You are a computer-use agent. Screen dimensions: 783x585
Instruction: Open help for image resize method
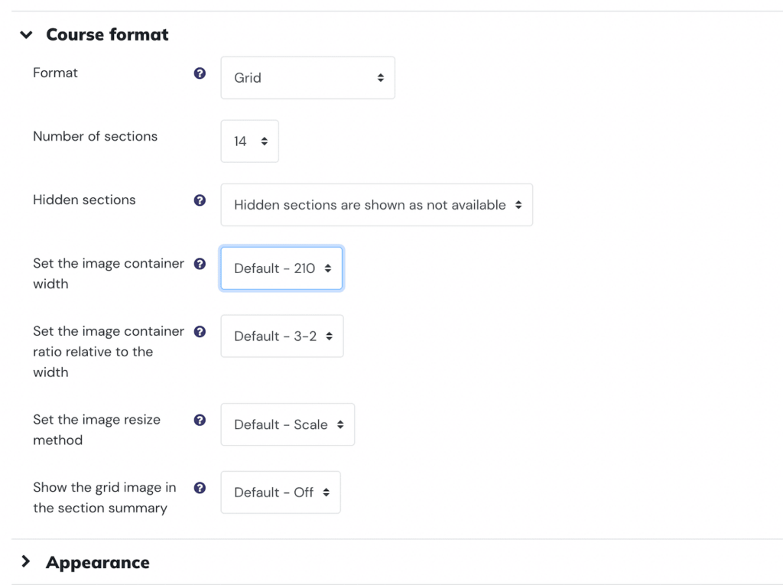click(200, 421)
